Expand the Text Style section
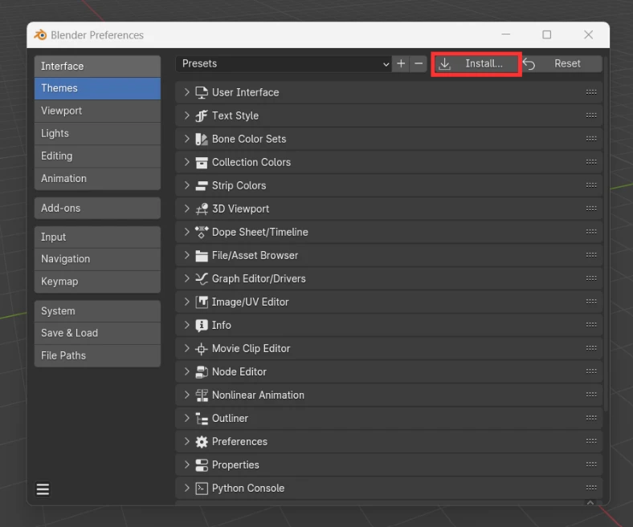Viewport: 633px width, 527px height. (x=186, y=116)
